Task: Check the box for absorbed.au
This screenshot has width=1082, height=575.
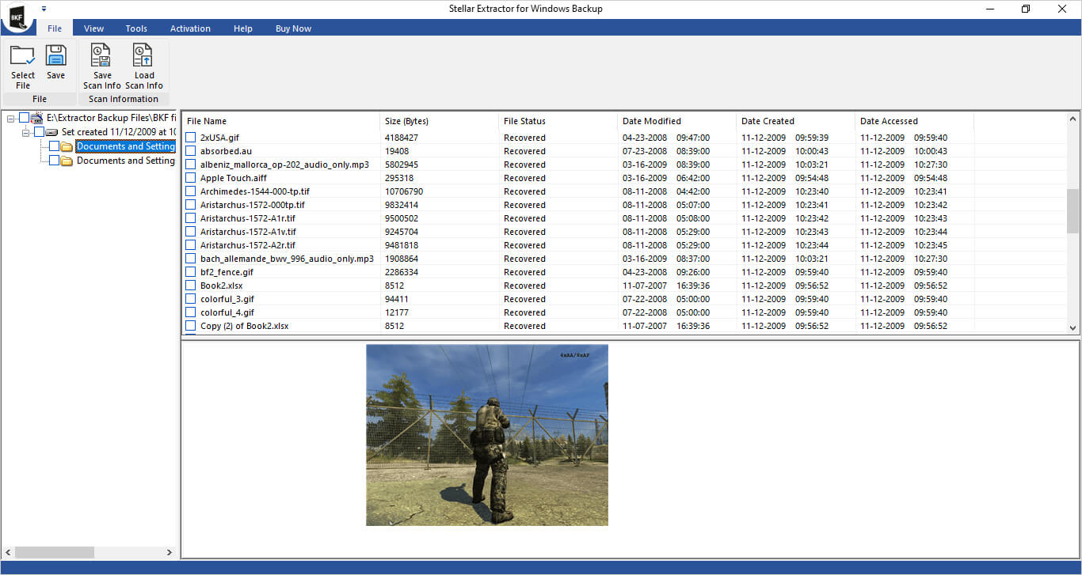Action: pos(190,151)
